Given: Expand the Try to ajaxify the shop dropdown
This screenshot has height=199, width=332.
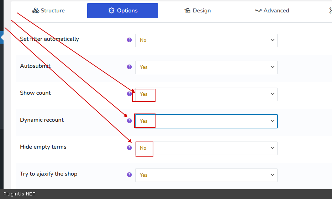Looking at the screenshot, I should pyautogui.click(x=206, y=175).
